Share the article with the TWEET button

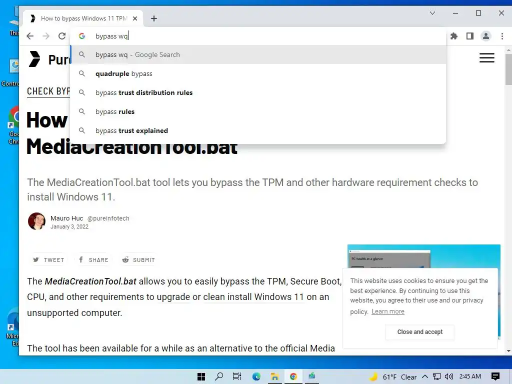pyautogui.click(x=48, y=260)
